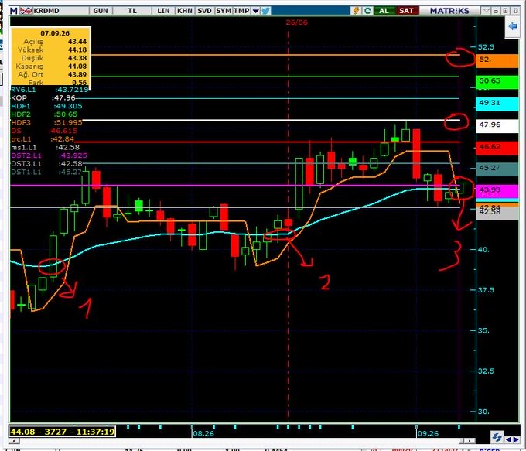Screen dimensions: 526x451
Task: Click the blue left arrow icon
Action: (x=512, y=26)
